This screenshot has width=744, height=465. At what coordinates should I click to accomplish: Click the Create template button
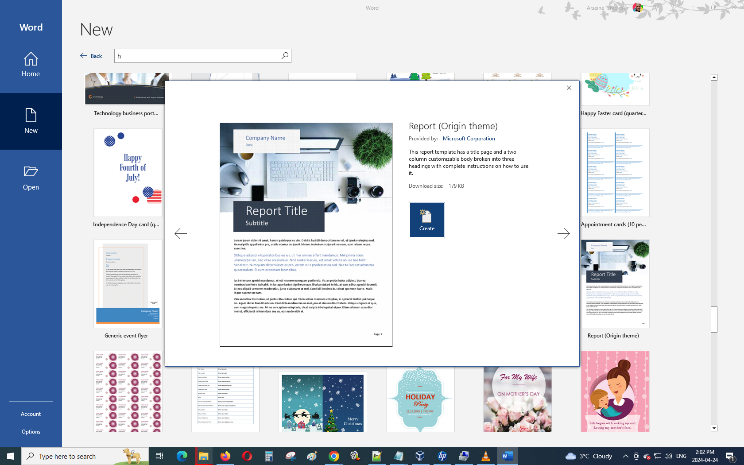(426, 220)
